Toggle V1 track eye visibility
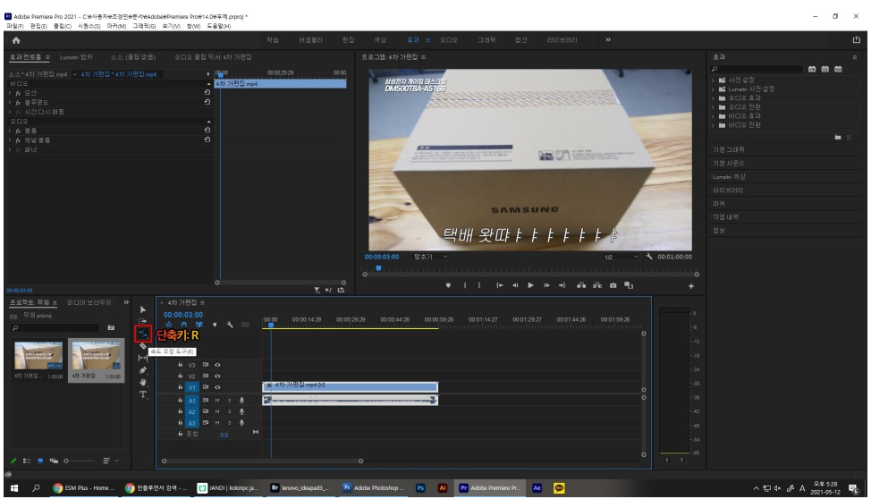Viewport: 871px width, 499px height. click(x=218, y=387)
